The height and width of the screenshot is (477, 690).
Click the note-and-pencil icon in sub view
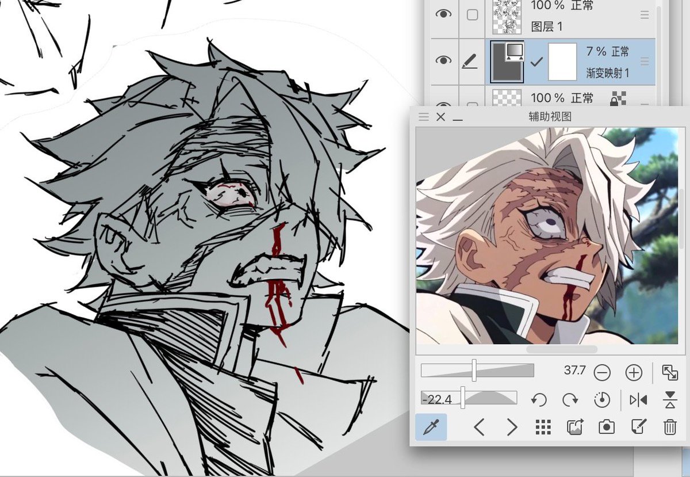point(638,427)
